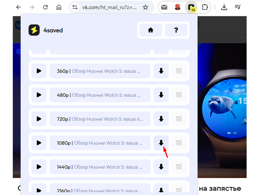260x195 pixels.
Task: Play the 480p video preview
Action: (x=39, y=95)
